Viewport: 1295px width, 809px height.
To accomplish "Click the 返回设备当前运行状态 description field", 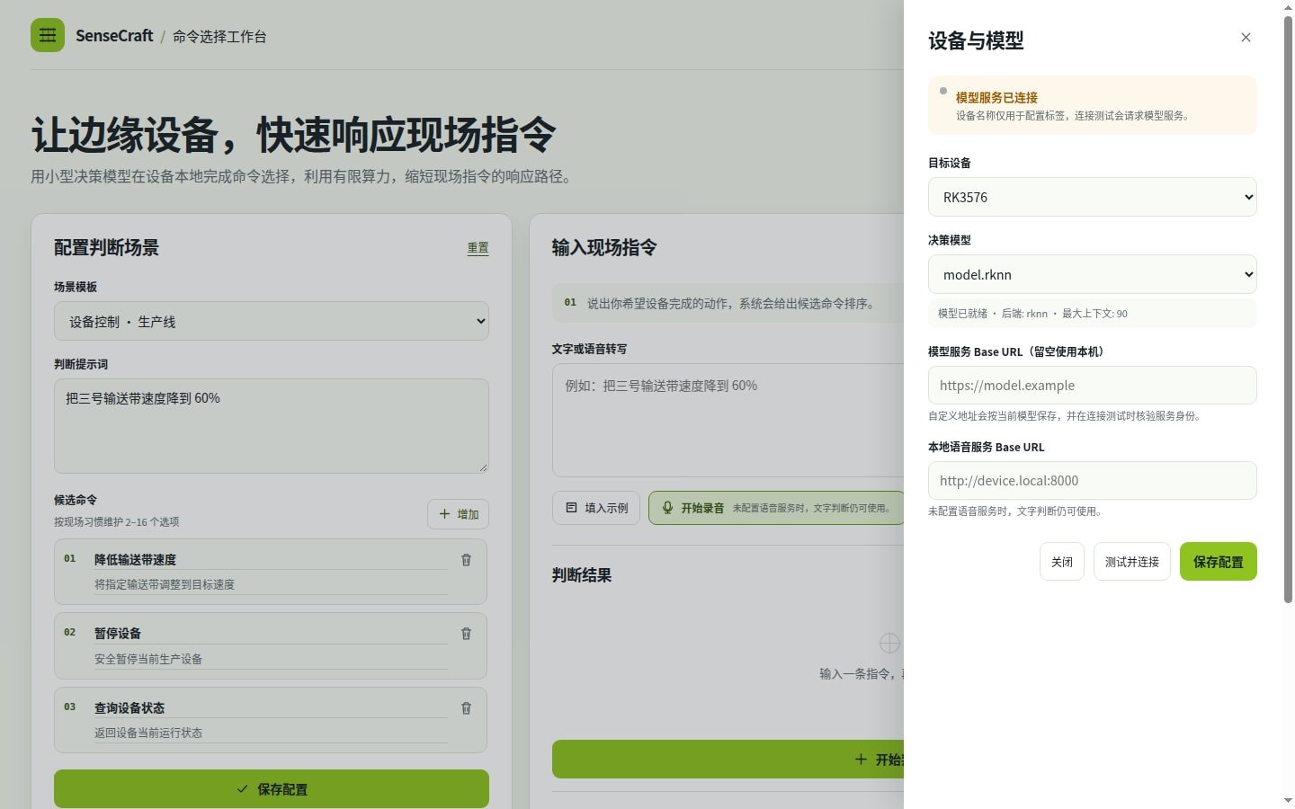I will (x=271, y=733).
